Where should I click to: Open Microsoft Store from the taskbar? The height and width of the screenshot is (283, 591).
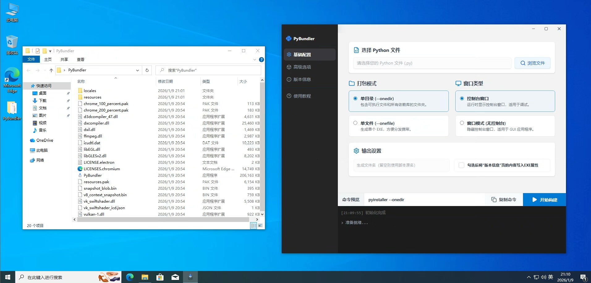click(x=160, y=277)
